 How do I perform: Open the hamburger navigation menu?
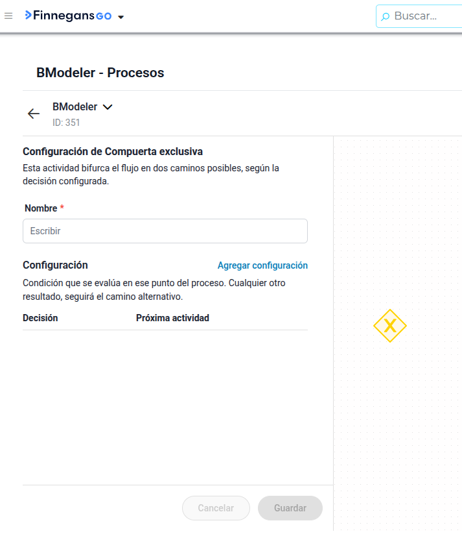8,16
